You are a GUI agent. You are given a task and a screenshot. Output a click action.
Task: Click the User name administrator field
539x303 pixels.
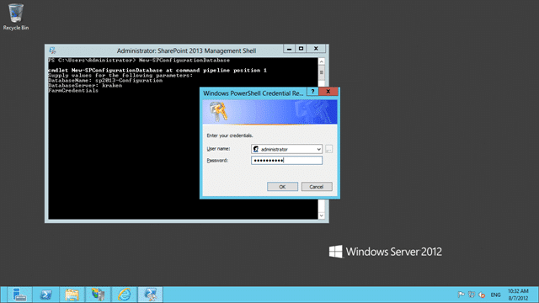pyautogui.click(x=286, y=149)
